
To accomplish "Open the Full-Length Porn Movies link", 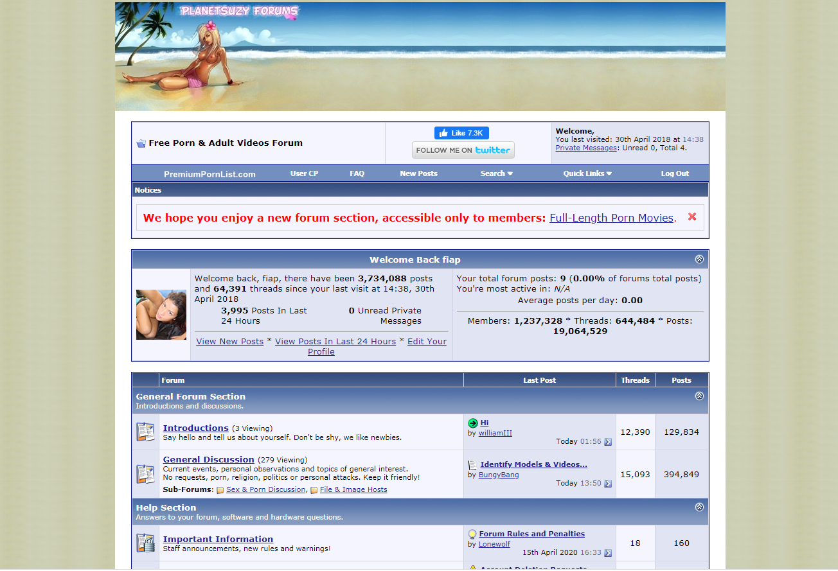I will pos(611,218).
